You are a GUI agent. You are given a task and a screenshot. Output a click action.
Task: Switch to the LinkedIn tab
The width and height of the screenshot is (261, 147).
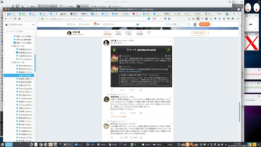click(95, 13)
